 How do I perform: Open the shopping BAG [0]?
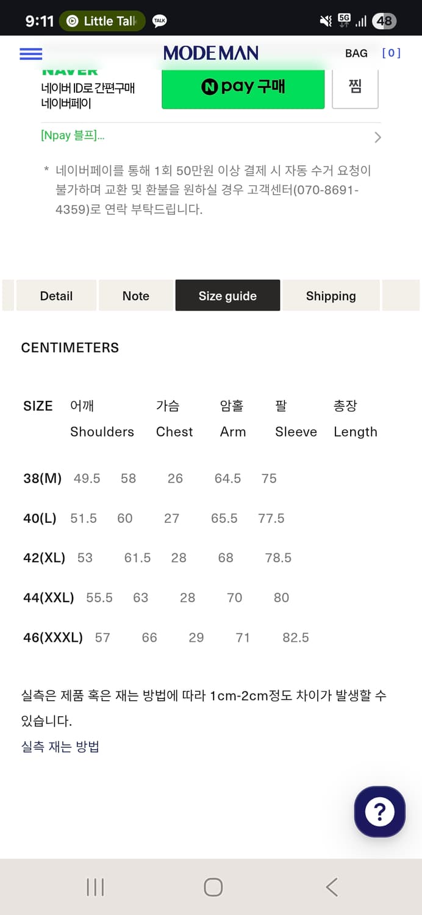356,54
